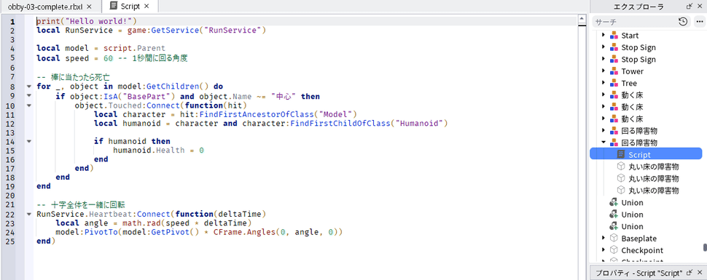Fold the for loop at line 8
Viewport: 707px width, 280px height.
pos(29,87)
